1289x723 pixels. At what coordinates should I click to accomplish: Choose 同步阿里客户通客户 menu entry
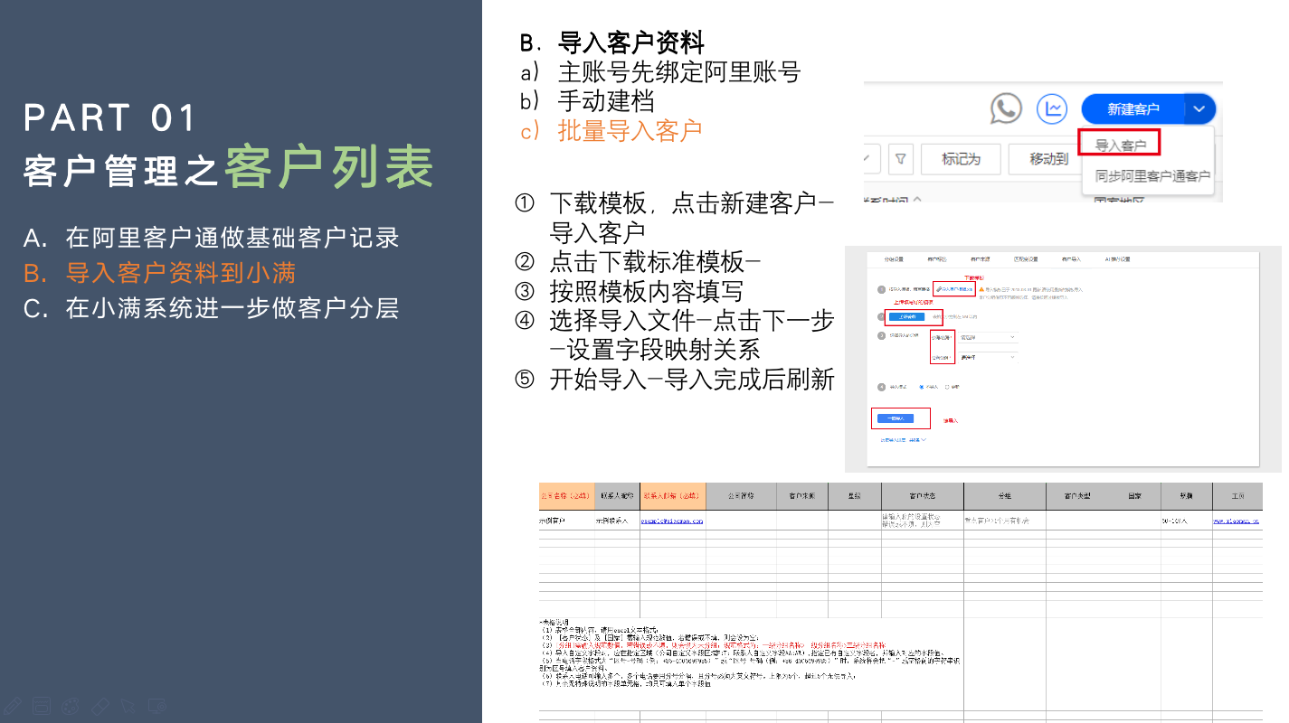click(1152, 176)
